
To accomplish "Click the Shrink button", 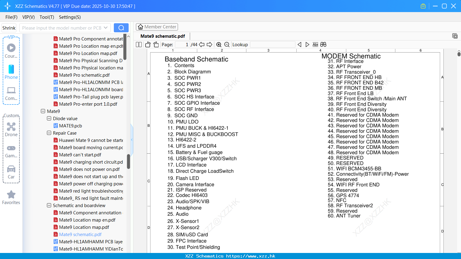I will (x=9, y=28).
